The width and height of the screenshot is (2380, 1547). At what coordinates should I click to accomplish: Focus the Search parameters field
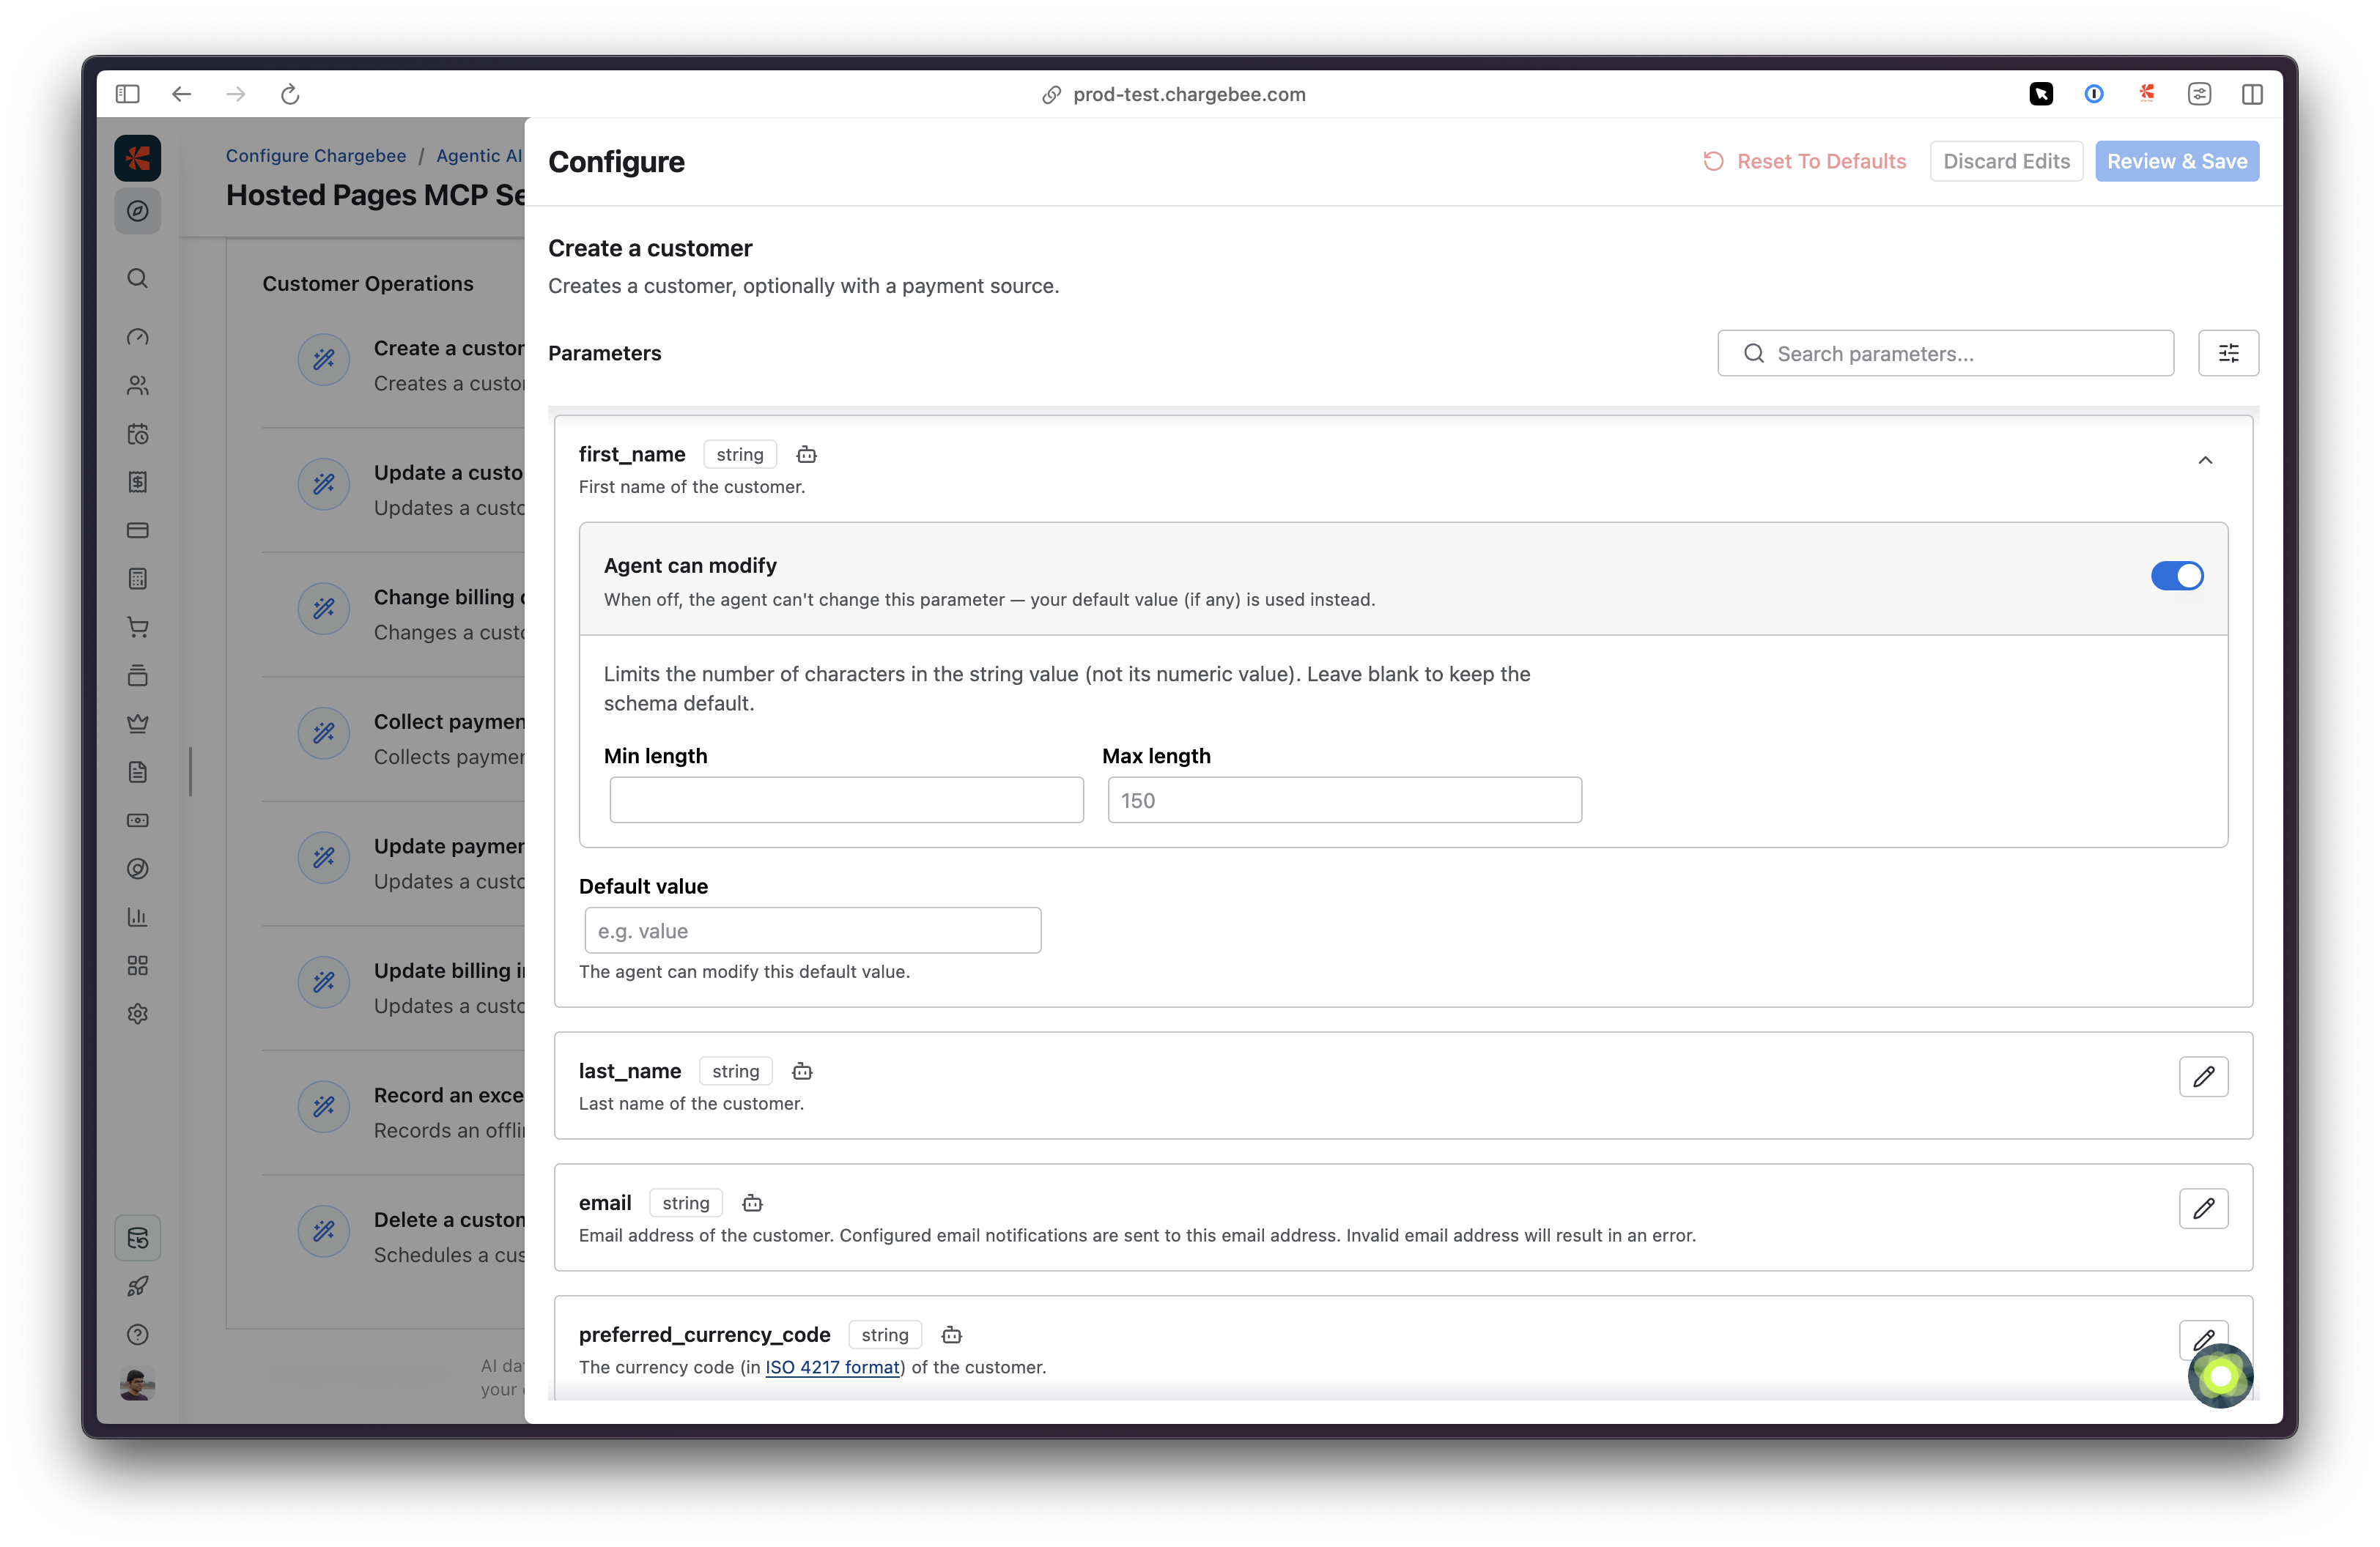1945,353
